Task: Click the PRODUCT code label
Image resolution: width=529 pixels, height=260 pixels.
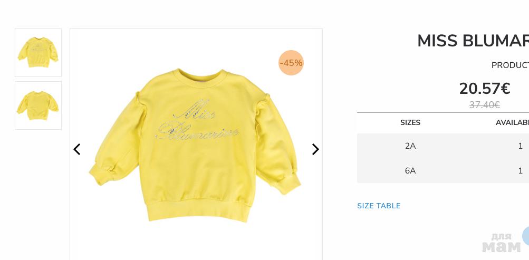Action: (x=510, y=65)
